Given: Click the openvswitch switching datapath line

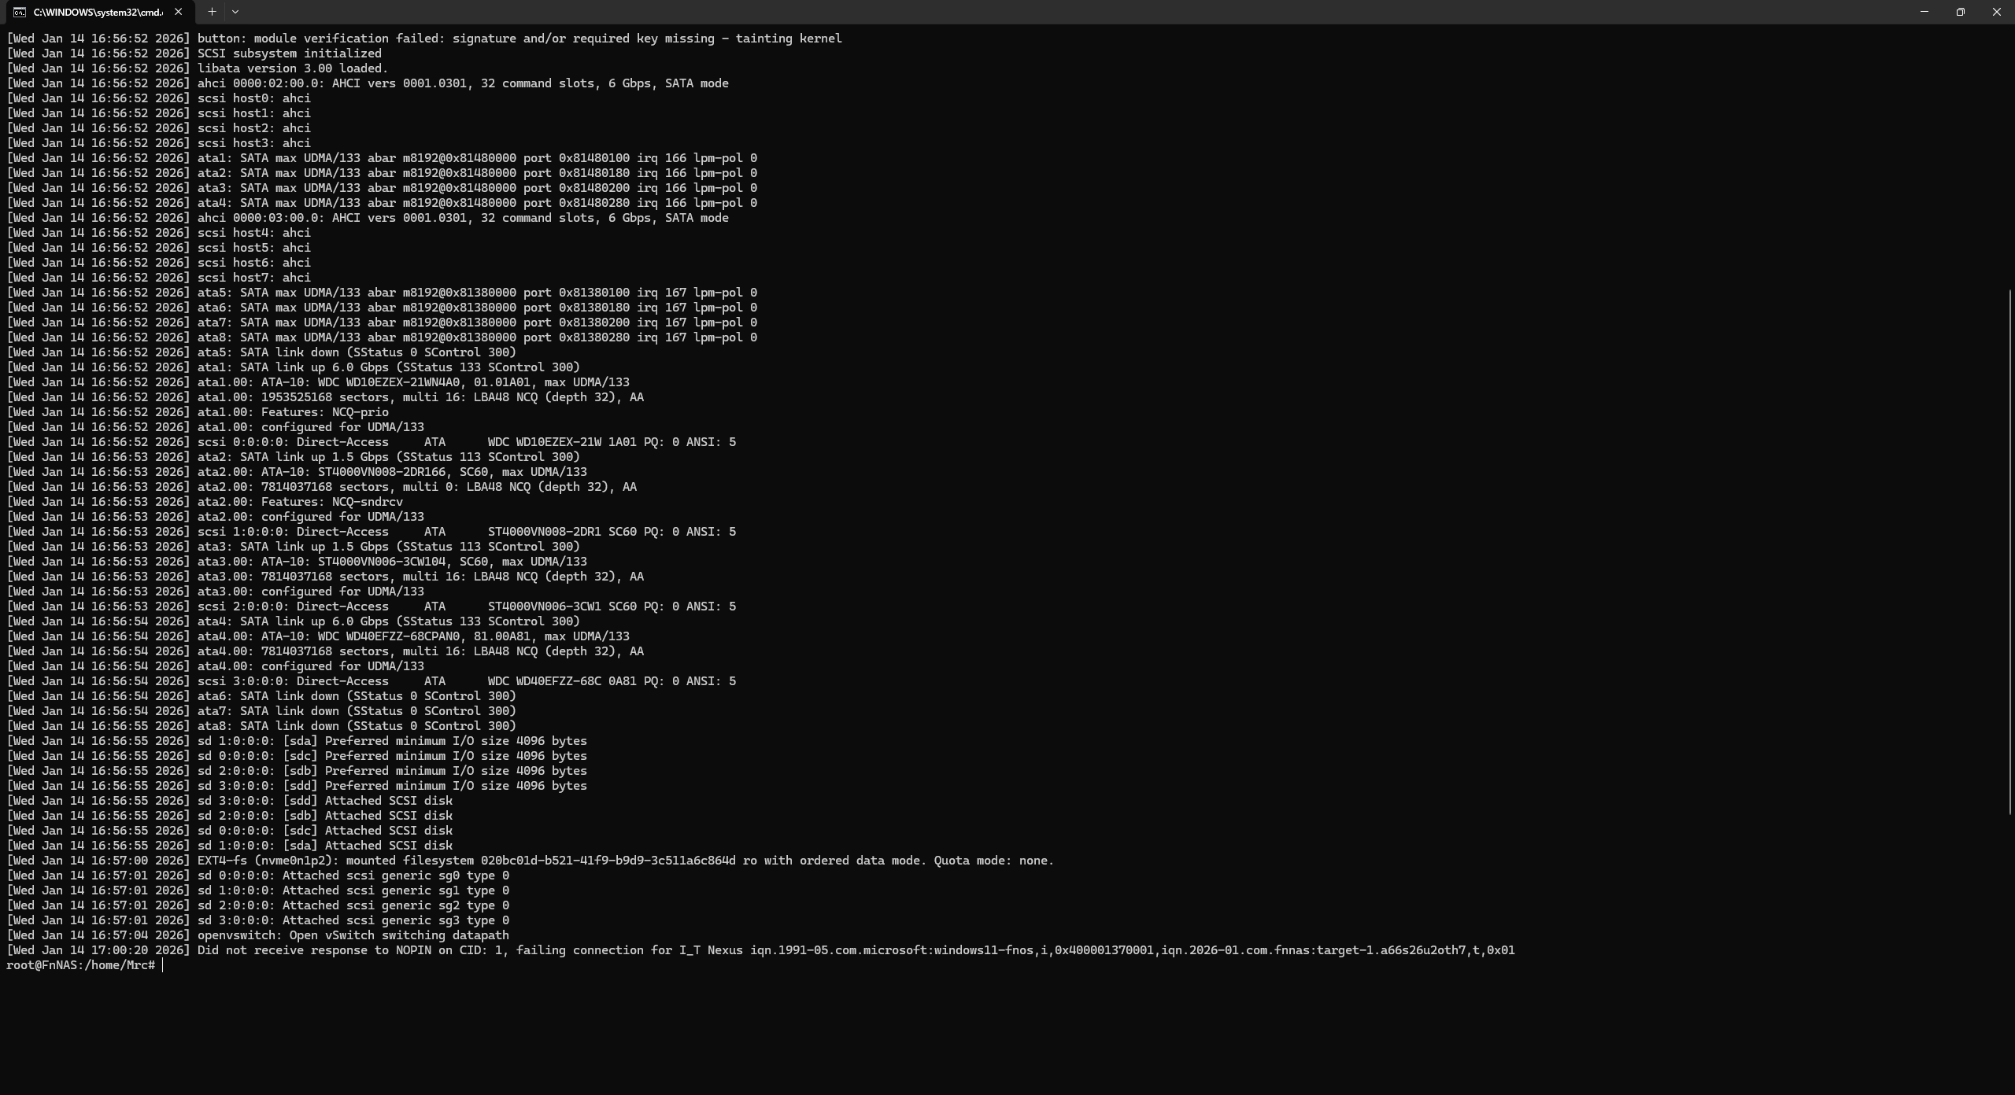Looking at the screenshot, I should pyautogui.click(x=353, y=935).
